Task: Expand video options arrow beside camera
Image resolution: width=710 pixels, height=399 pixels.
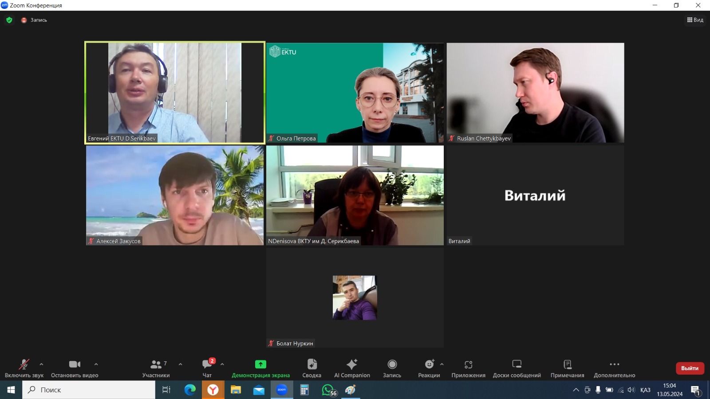Action: click(x=96, y=364)
